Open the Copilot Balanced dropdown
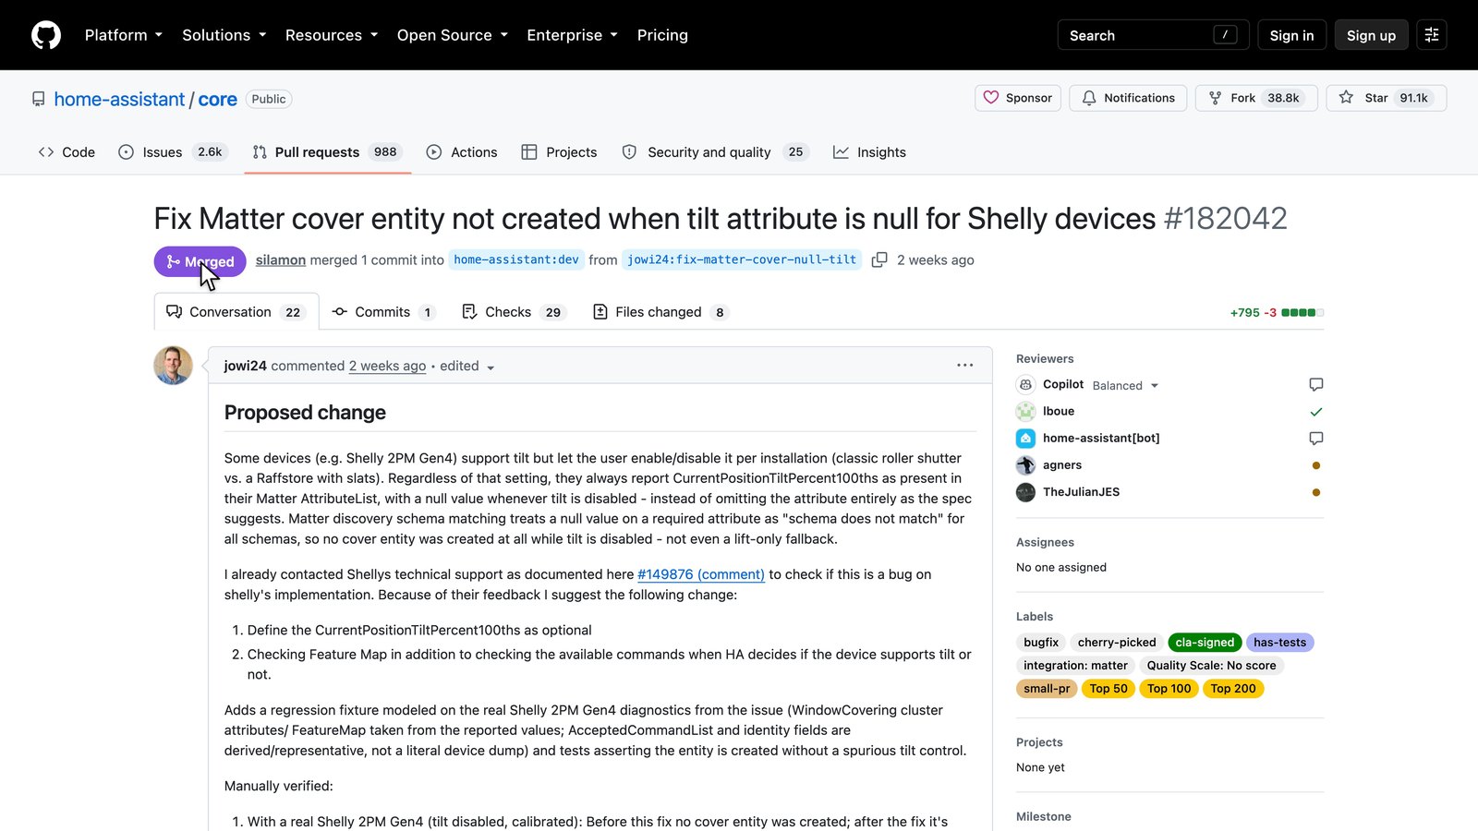This screenshot has height=831, width=1478. coord(1125,386)
